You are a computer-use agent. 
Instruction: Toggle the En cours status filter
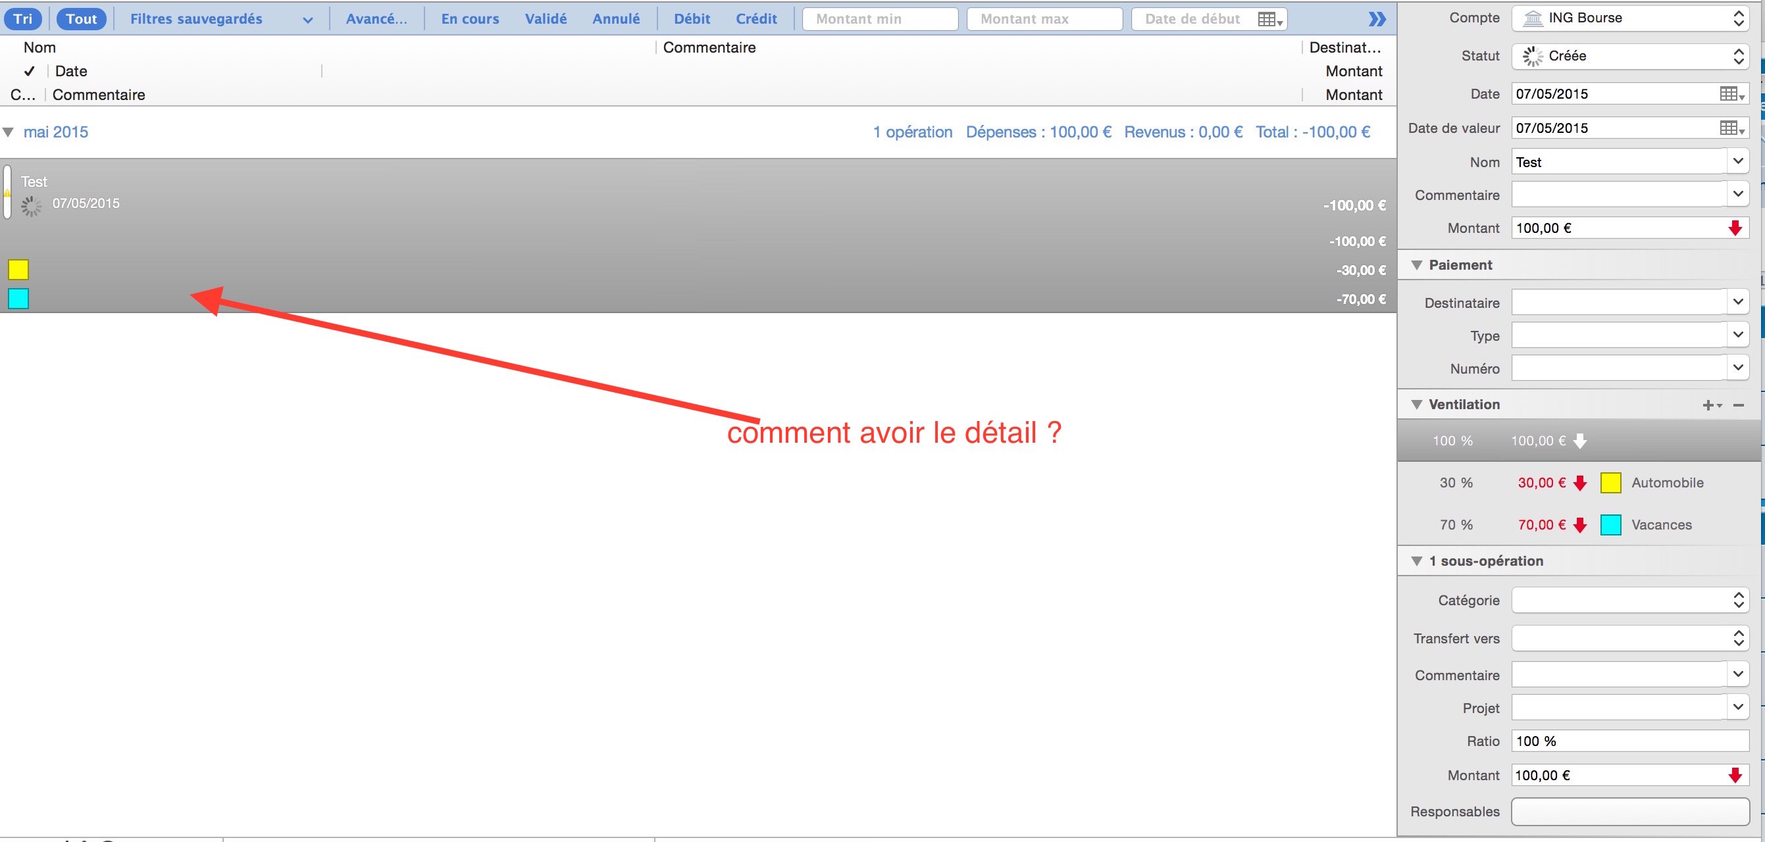470,18
